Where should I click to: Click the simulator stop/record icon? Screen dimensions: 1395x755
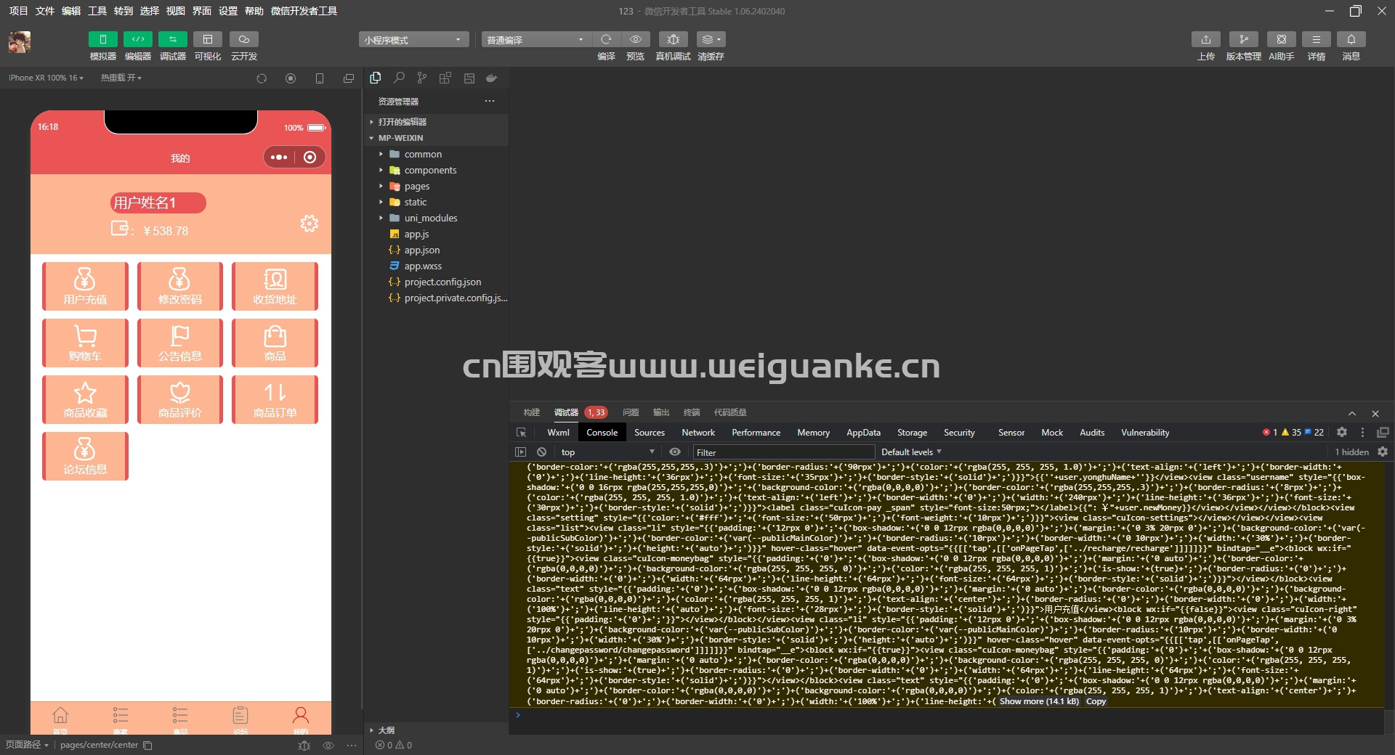coord(291,78)
